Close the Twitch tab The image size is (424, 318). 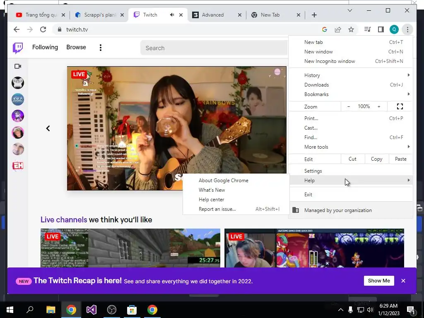tap(181, 15)
